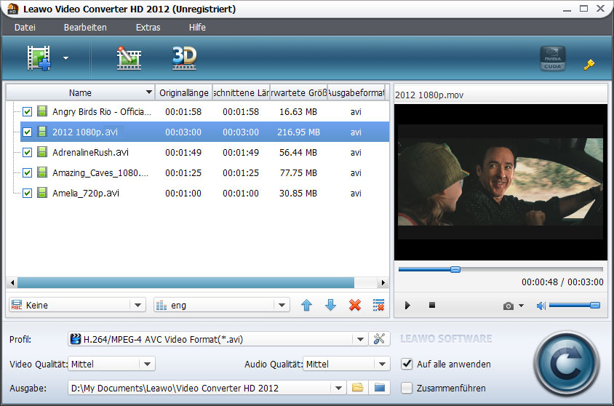The image size is (614, 406).
Task: Play the preview video
Action: (407, 305)
